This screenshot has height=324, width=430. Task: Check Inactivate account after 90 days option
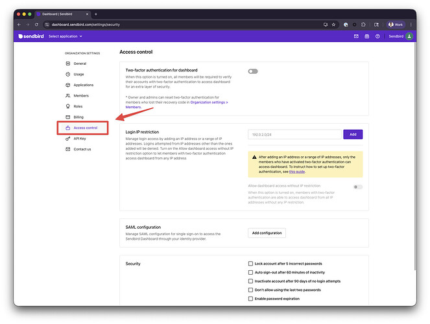[x=250, y=281]
